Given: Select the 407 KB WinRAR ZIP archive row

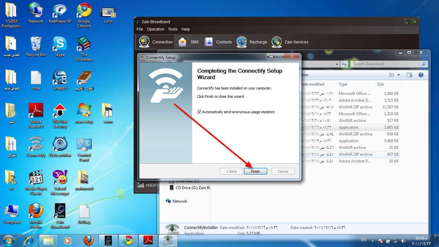Looking at the screenshot, I should tap(350, 154).
